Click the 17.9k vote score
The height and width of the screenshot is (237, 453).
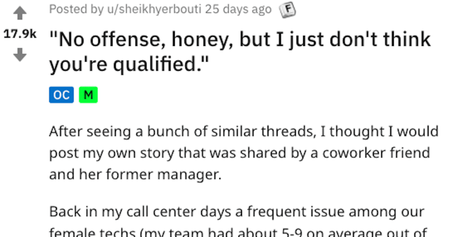pos(20,34)
